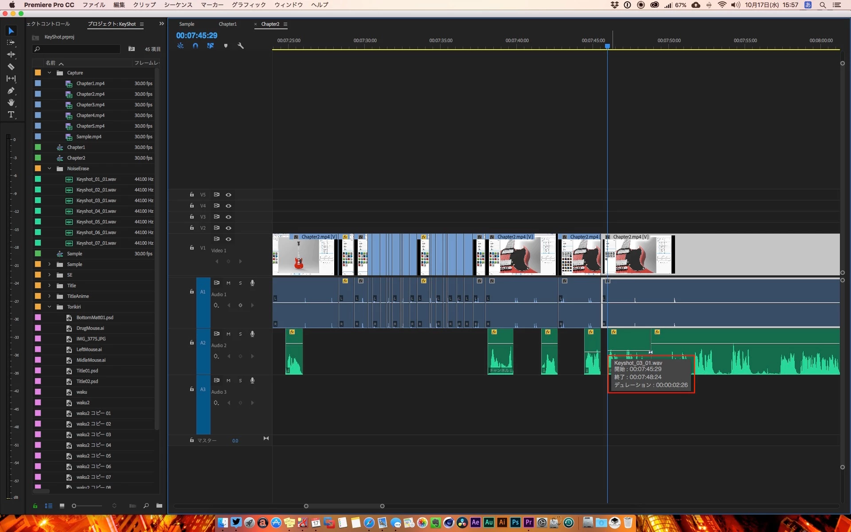Select the Razor tool

coord(11,66)
